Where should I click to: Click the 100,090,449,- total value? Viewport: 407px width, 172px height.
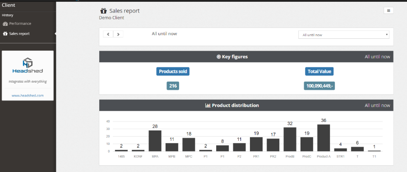pyautogui.click(x=319, y=86)
